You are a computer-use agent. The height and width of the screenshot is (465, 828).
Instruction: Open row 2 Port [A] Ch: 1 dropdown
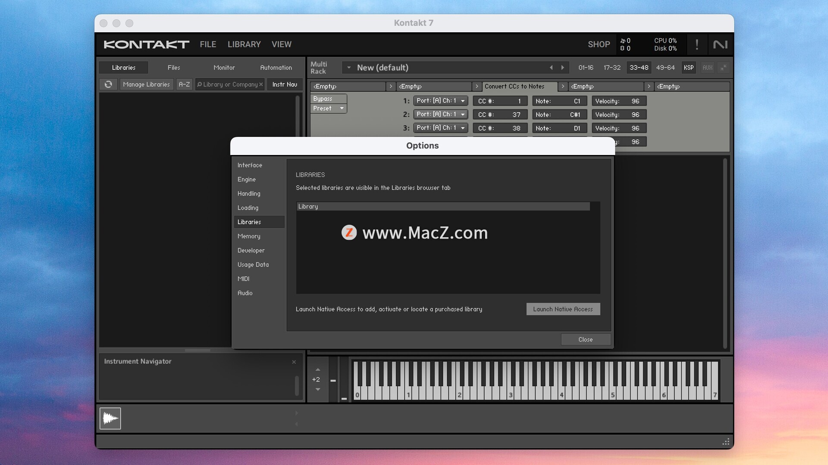[x=441, y=115]
